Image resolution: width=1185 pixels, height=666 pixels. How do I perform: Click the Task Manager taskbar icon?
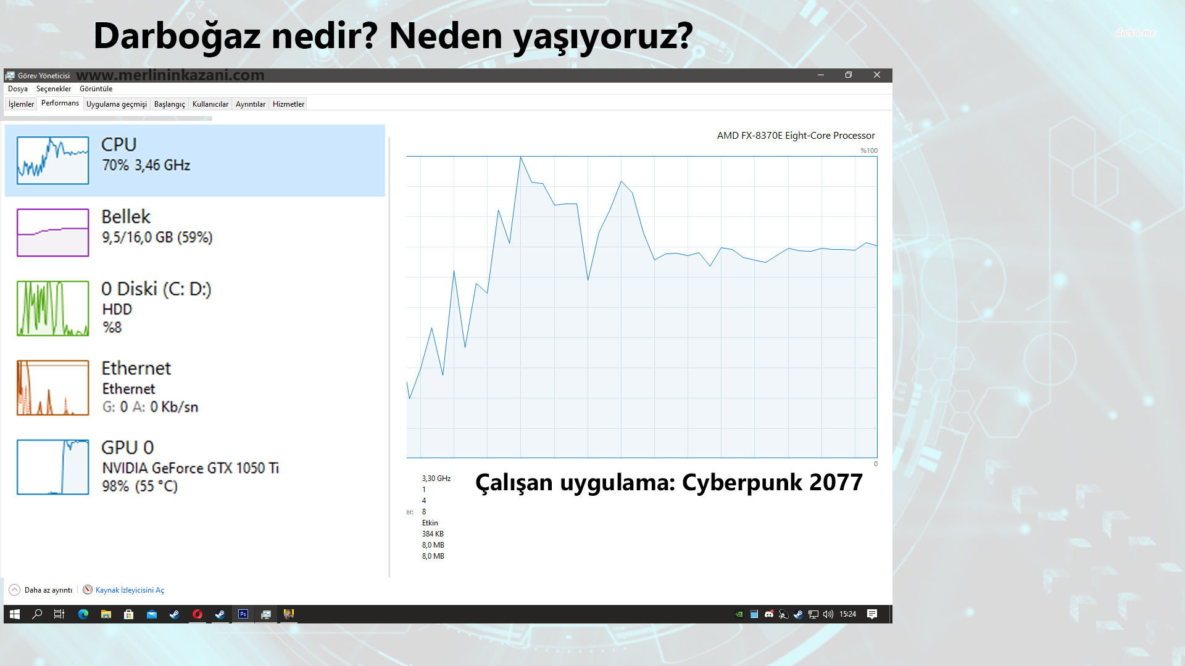(266, 614)
